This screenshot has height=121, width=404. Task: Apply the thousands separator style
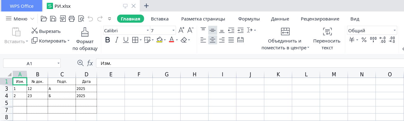[x=373, y=40]
